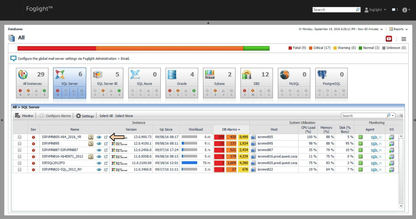
Task: Toggle eye view for ISRSQL2012FO
Action: click(99, 163)
